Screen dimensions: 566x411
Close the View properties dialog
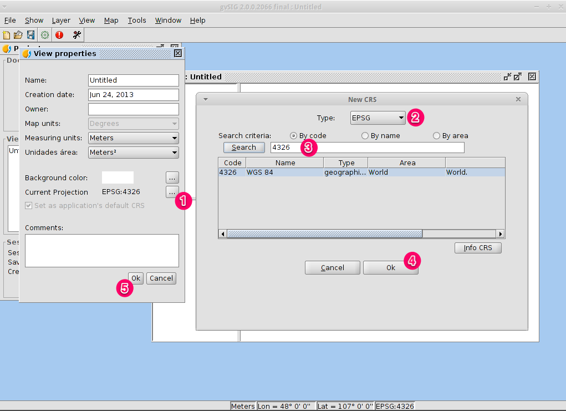(x=178, y=53)
